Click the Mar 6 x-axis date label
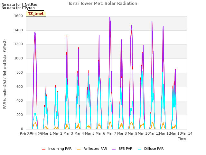The height and width of the screenshot is (155, 206). tap(100, 133)
